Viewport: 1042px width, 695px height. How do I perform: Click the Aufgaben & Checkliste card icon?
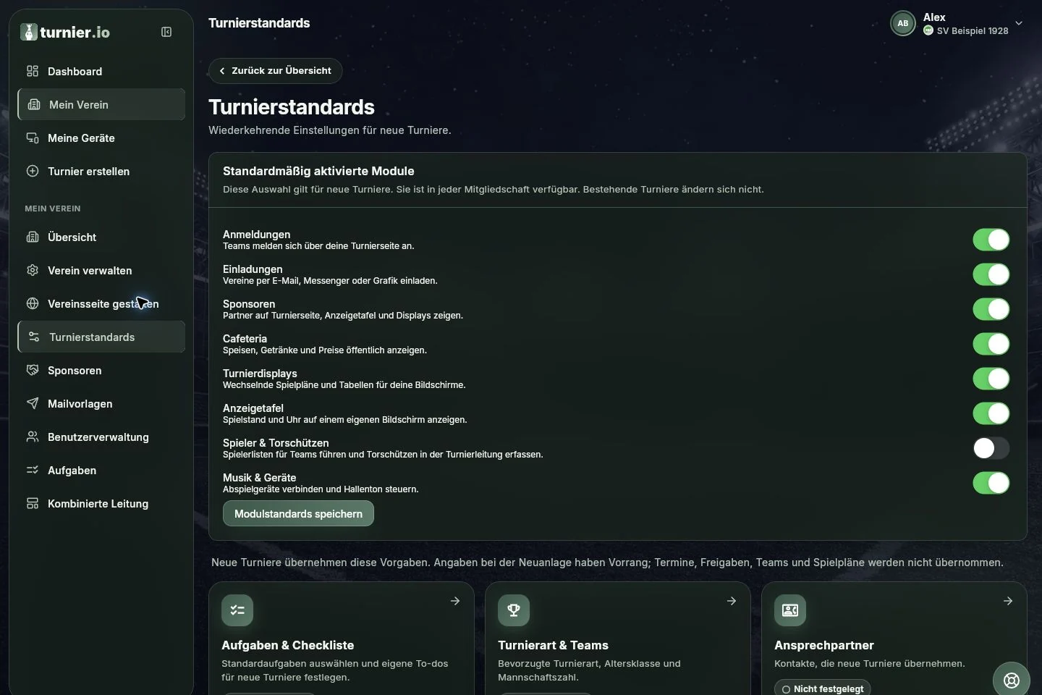pyautogui.click(x=237, y=610)
